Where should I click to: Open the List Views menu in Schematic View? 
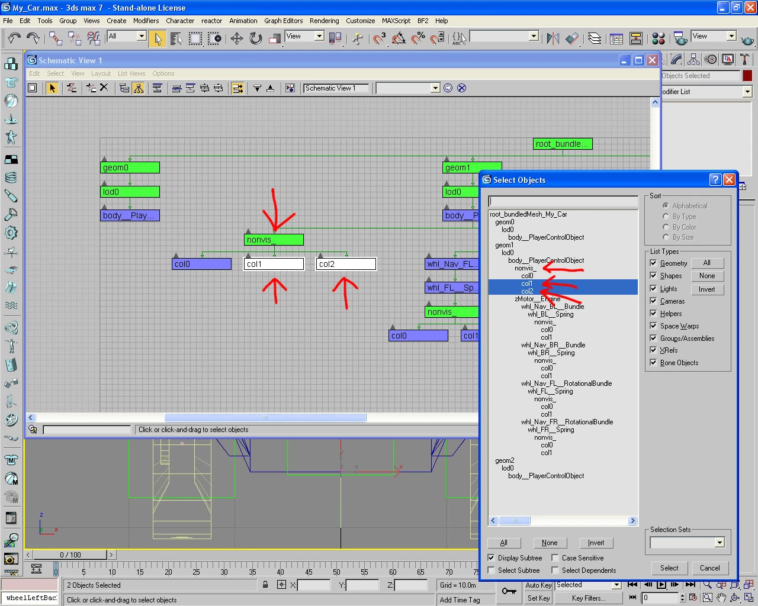pyautogui.click(x=131, y=73)
